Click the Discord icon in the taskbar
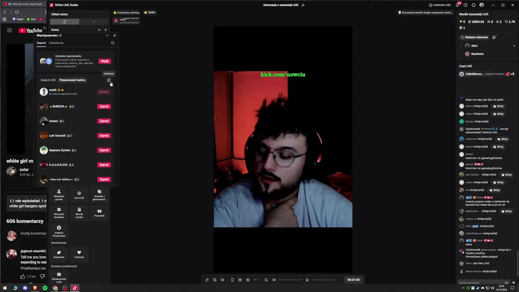 coord(25,288)
